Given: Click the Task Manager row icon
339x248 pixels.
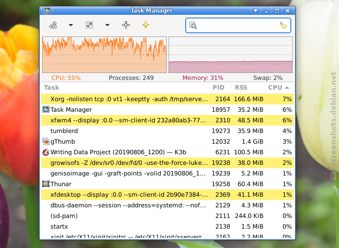Looking at the screenshot, I should (x=46, y=109).
